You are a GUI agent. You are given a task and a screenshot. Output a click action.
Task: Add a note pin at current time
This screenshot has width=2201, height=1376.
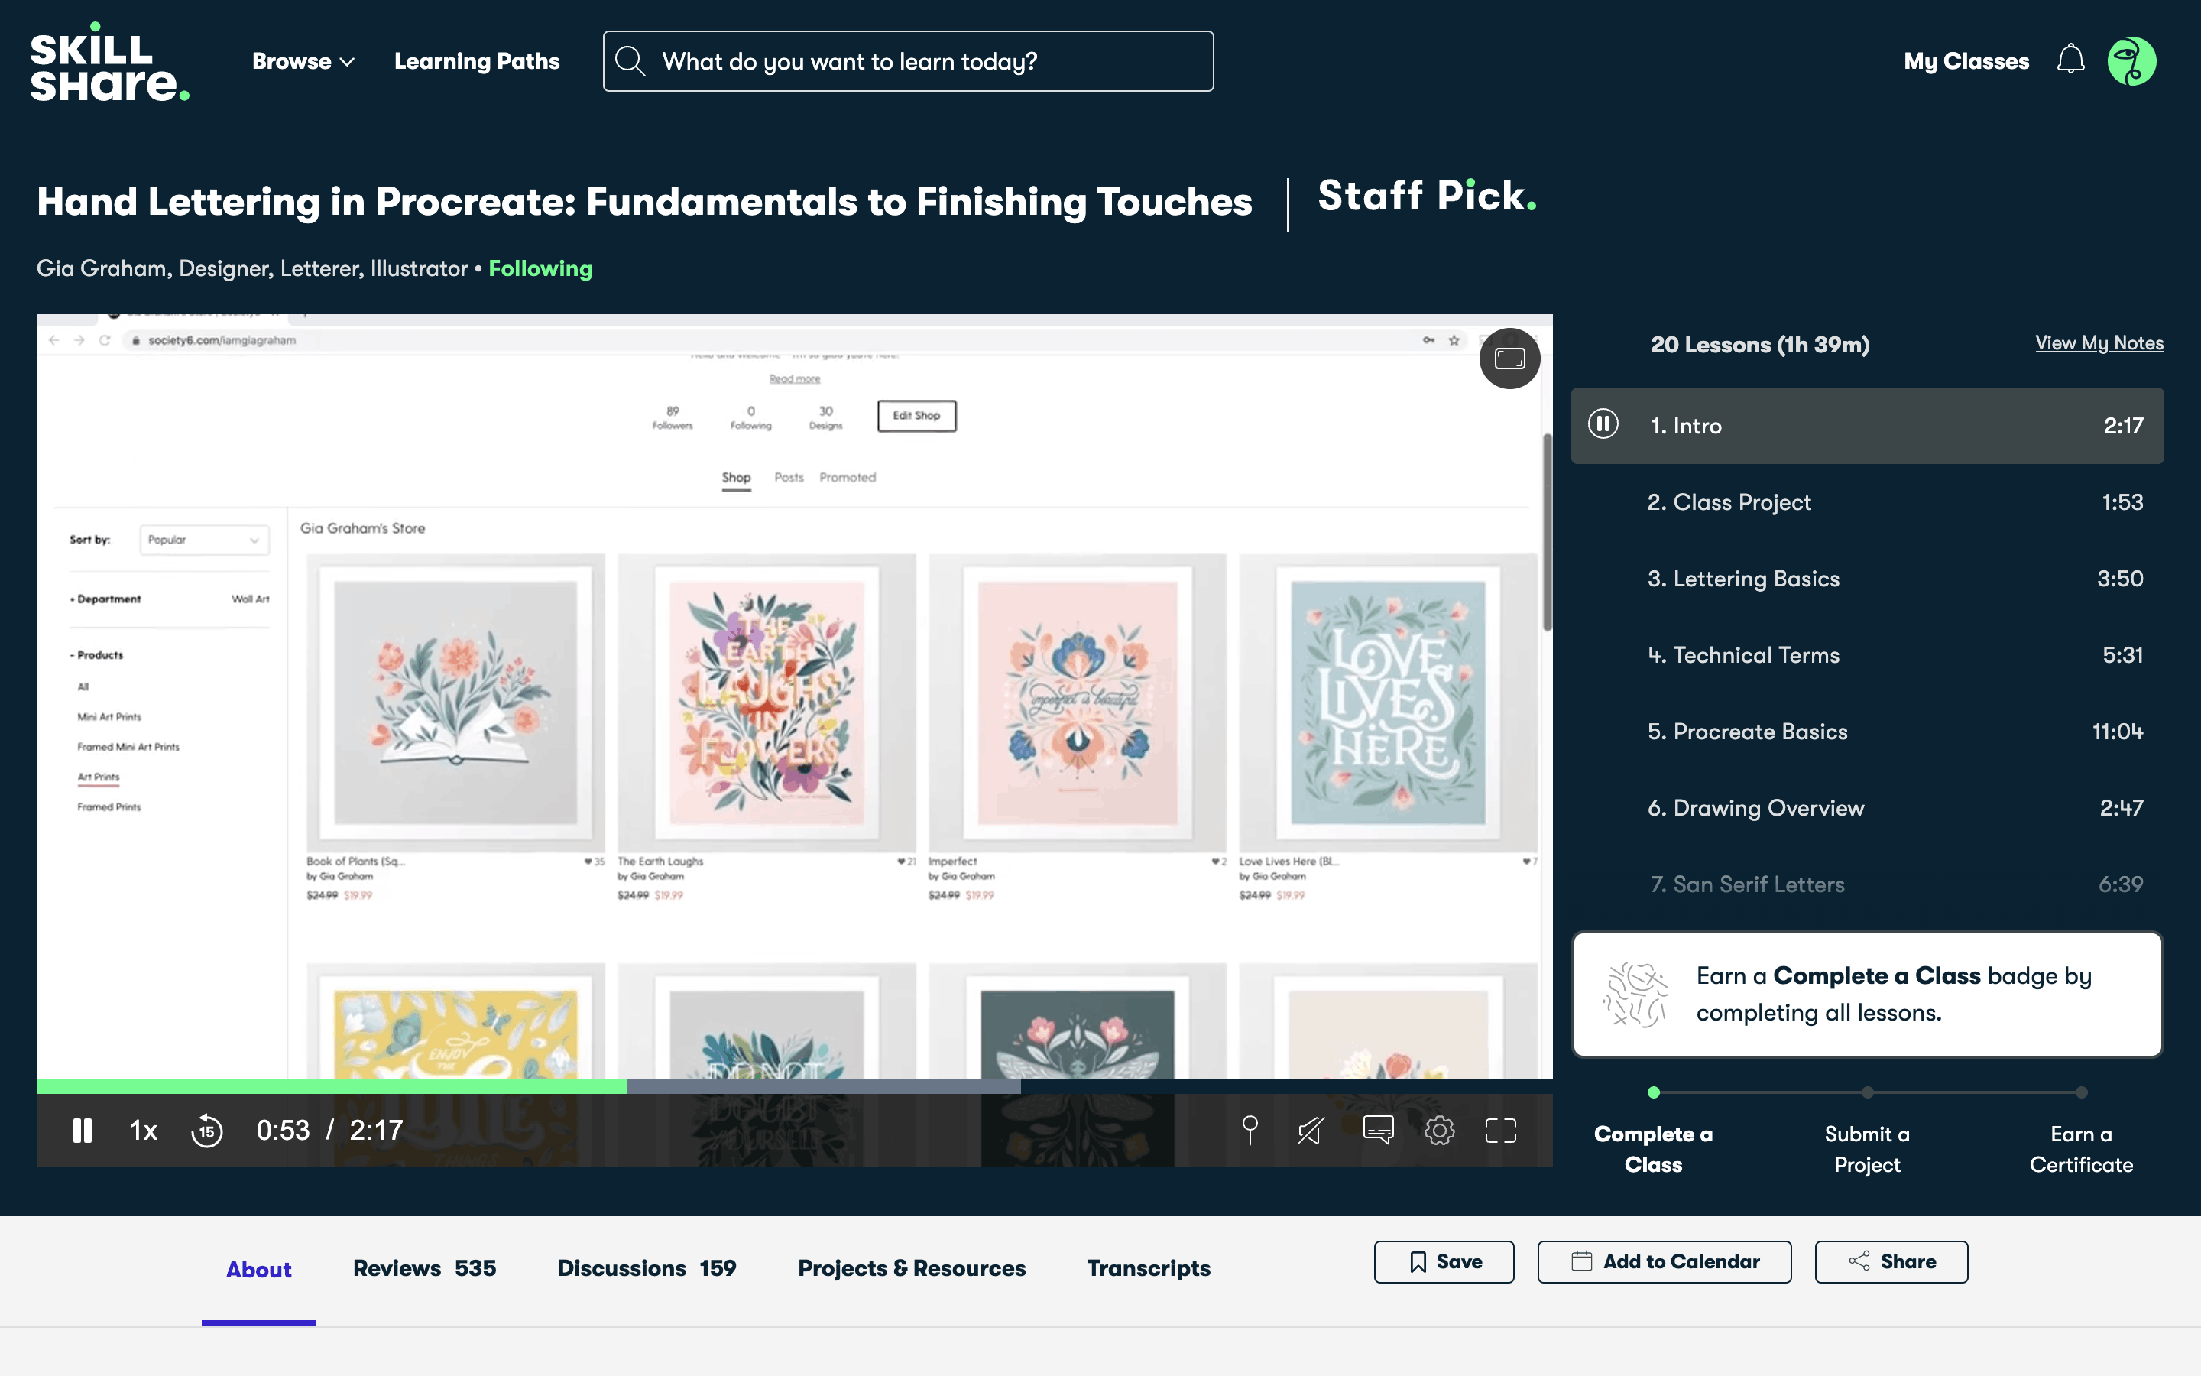pos(1250,1131)
